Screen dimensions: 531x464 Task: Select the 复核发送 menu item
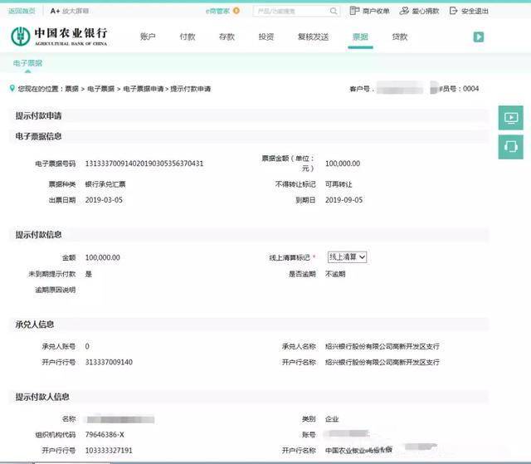[314, 37]
